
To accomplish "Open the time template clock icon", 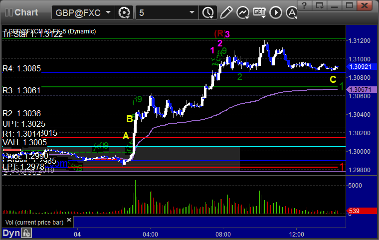I will [208, 12].
